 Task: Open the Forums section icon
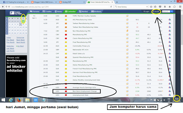(x=31, y=11)
